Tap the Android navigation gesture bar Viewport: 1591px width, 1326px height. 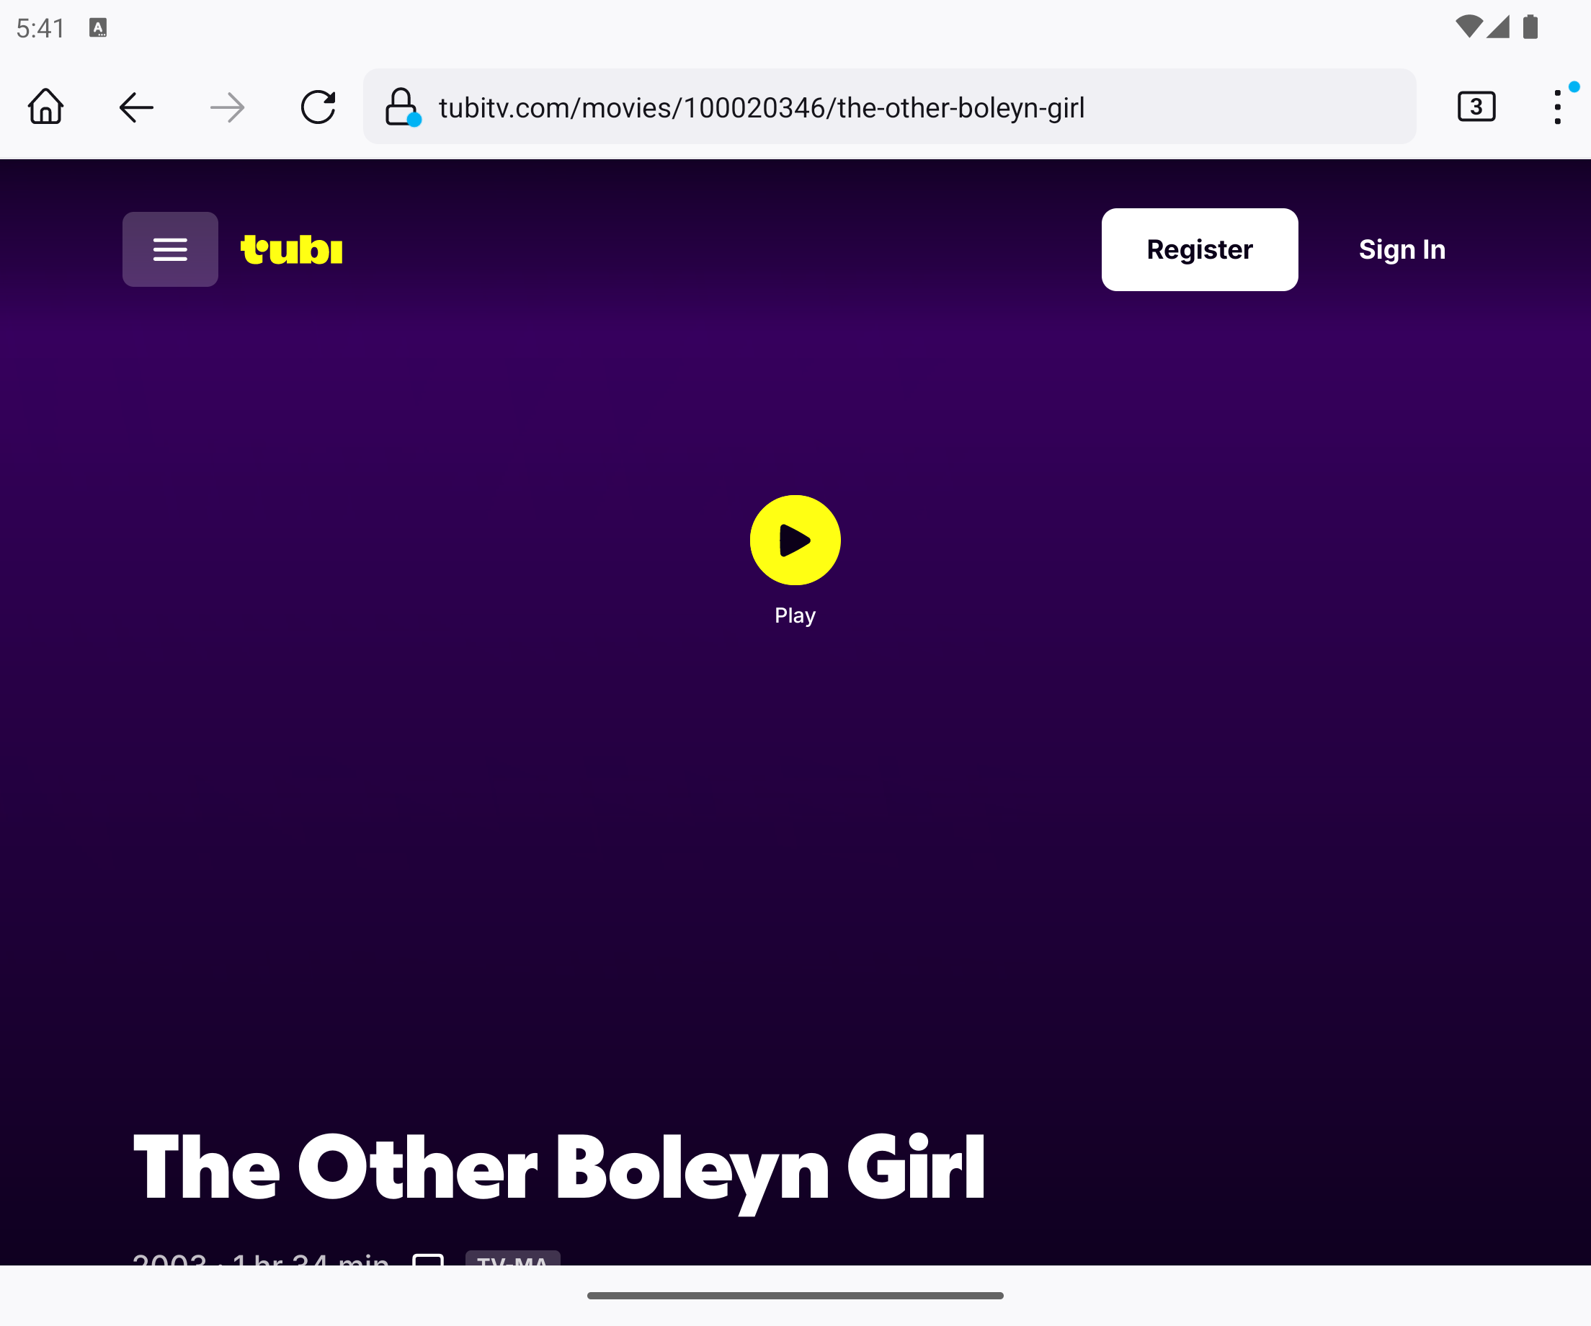point(795,1296)
